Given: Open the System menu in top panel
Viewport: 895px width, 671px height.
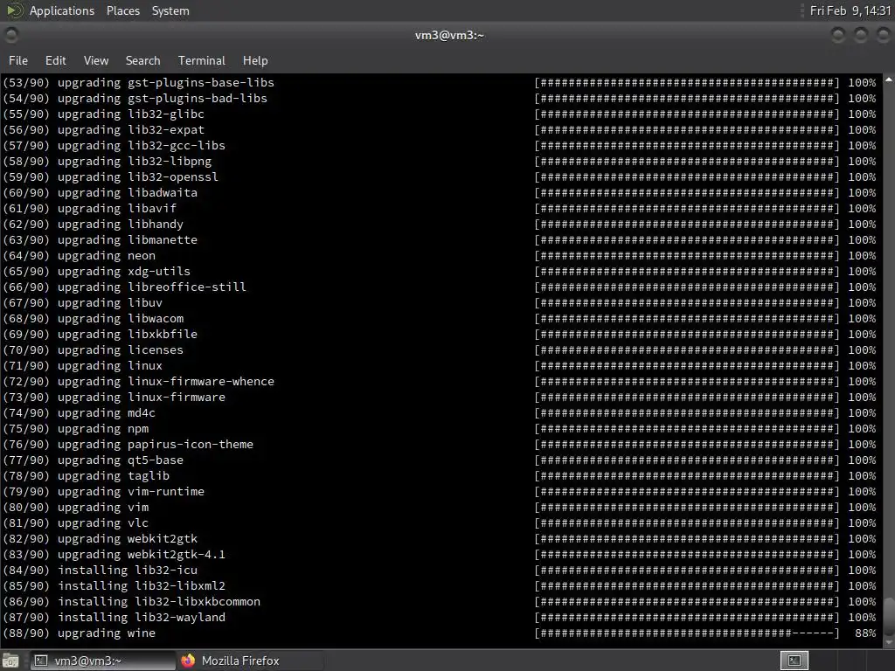Looking at the screenshot, I should (170, 10).
